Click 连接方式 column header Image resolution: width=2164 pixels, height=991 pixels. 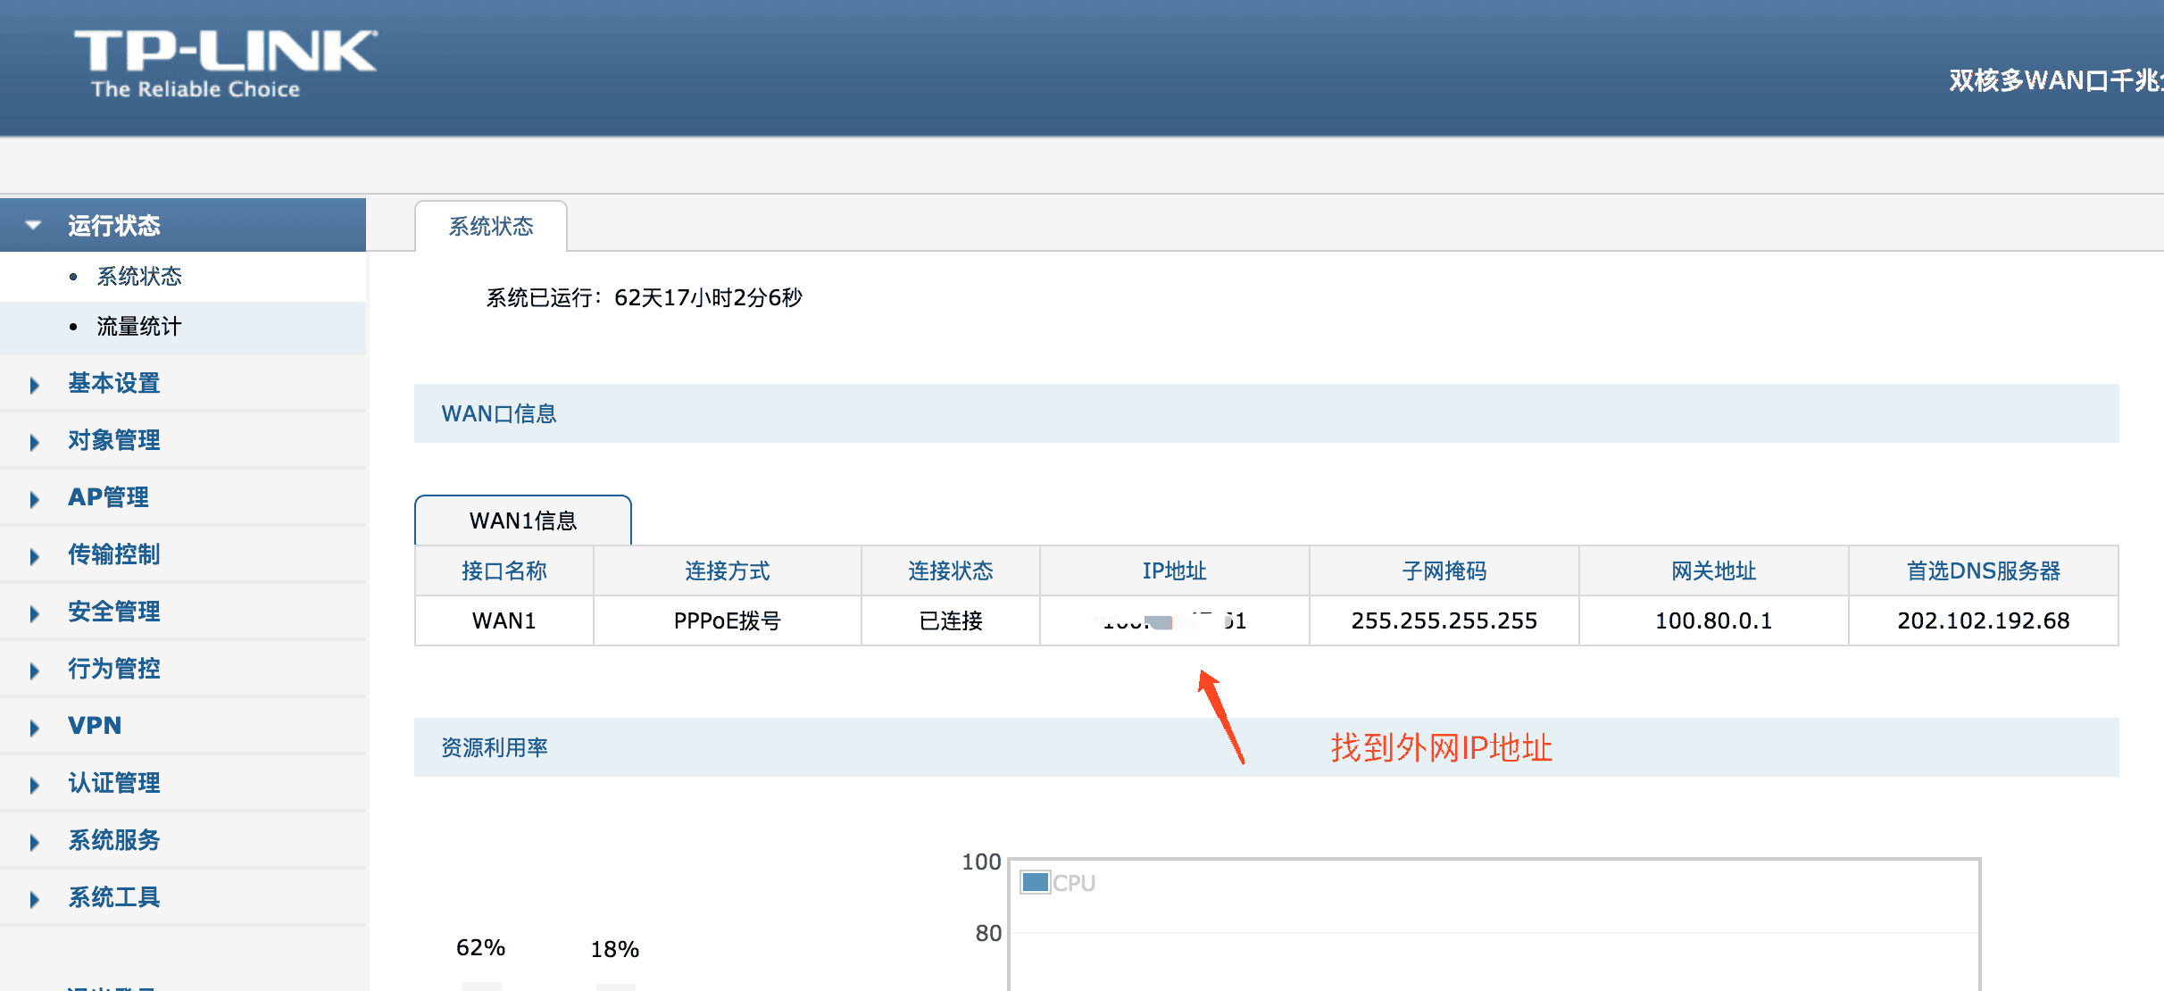coord(728,571)
